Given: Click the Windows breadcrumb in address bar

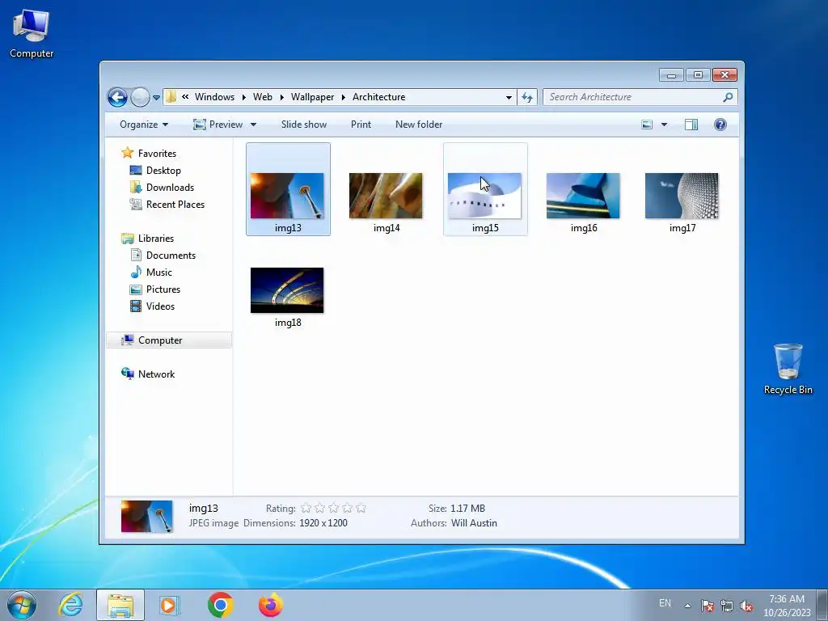Looking at the screenshot, I should [214, 97].
